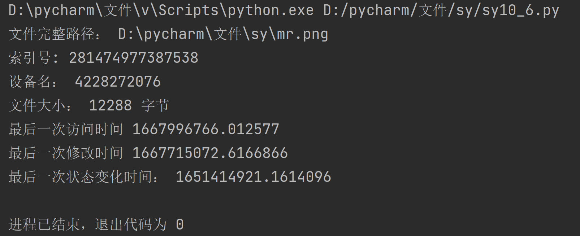580x236 pixels.
Task: Click the python.exe interpreter path
Action: click(x=161, y=10)
